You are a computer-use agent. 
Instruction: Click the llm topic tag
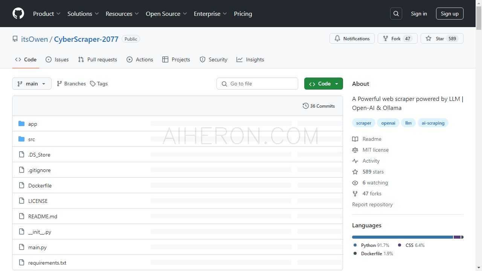click(x=408, y=123)
